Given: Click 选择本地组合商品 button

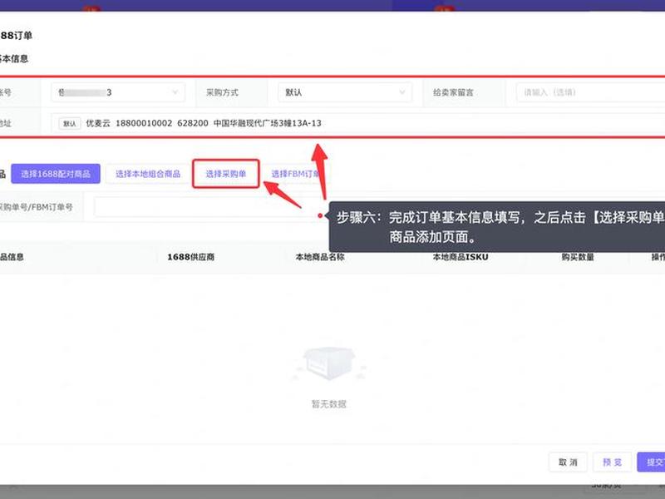Looking at the screenshot, I should click(x=148, y=174).
